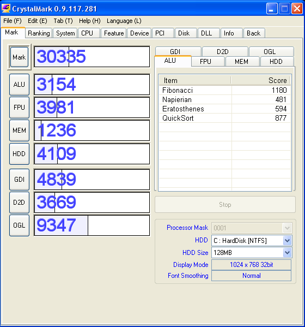Viewport: 305px width, 327px height.
Task: Open D2D results tab
Action: pyautogui.click(x=225, y=51)
